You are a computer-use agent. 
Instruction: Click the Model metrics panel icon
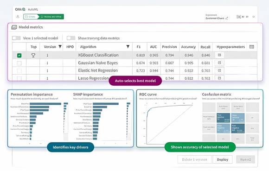(14, 27)
